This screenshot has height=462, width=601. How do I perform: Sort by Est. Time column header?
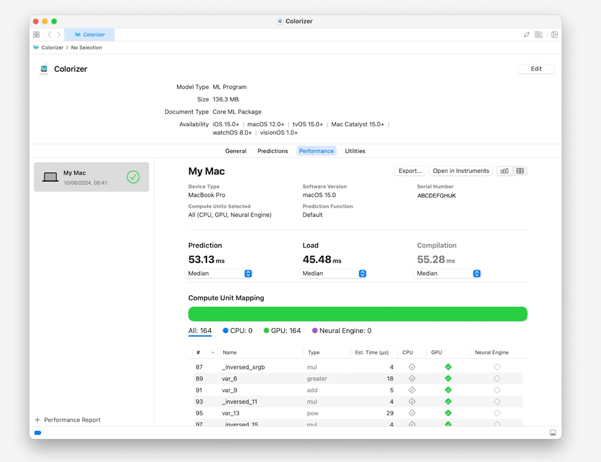point(374,352)
